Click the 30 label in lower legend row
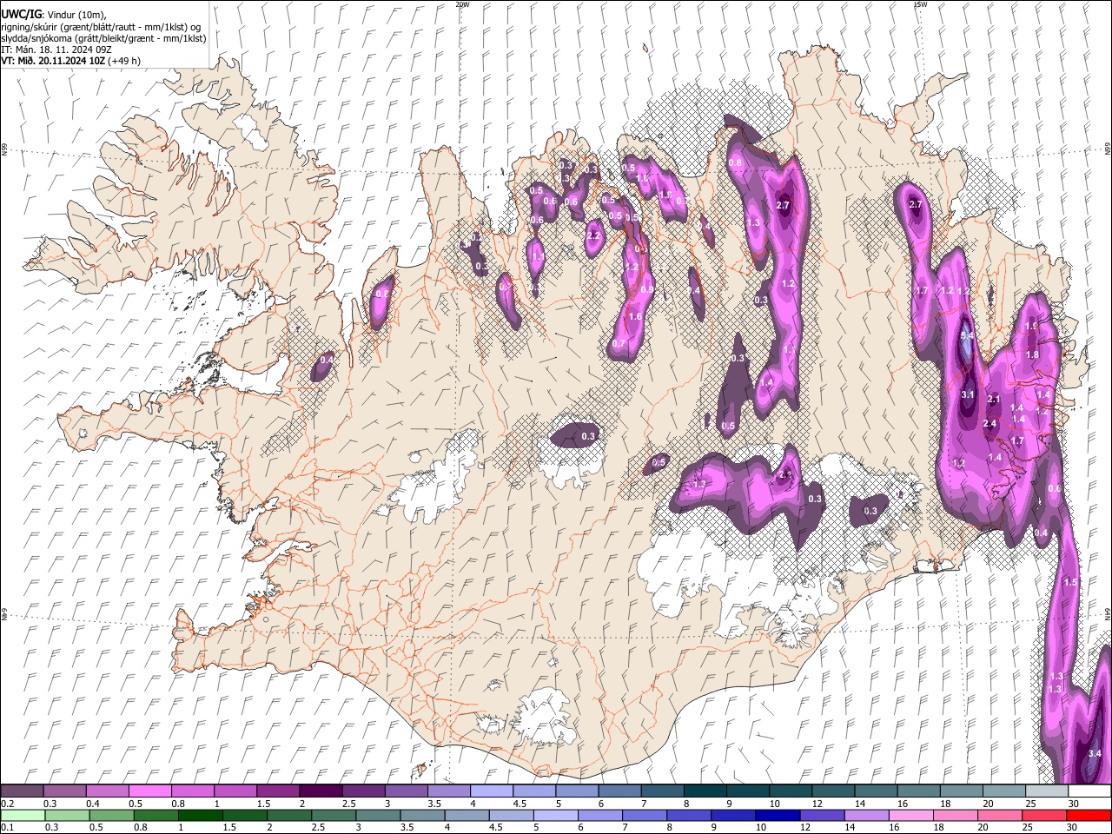This screenshot has height=834, width=1112. 1074,828
